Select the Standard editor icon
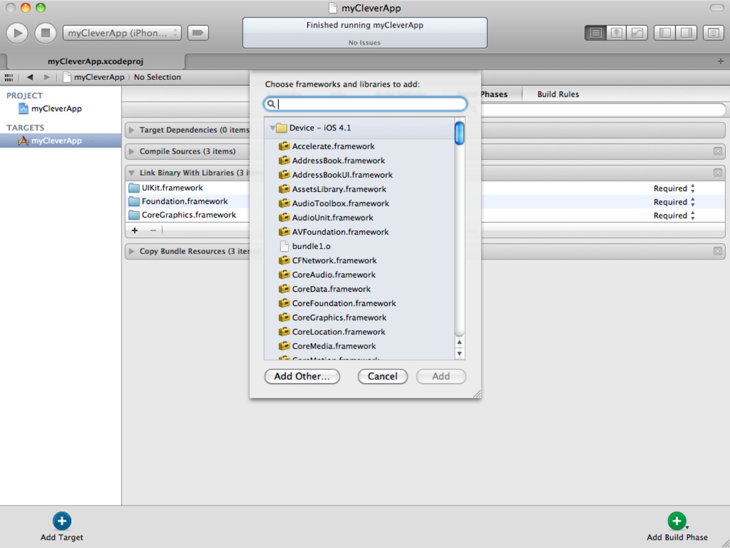The width and height of the screenshot is (730, 548). click(595, 33)
